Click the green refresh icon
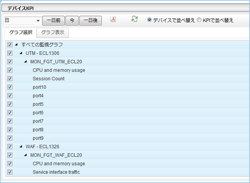Image resolution: width=250 pixels, height=183 pixels. 134,19
